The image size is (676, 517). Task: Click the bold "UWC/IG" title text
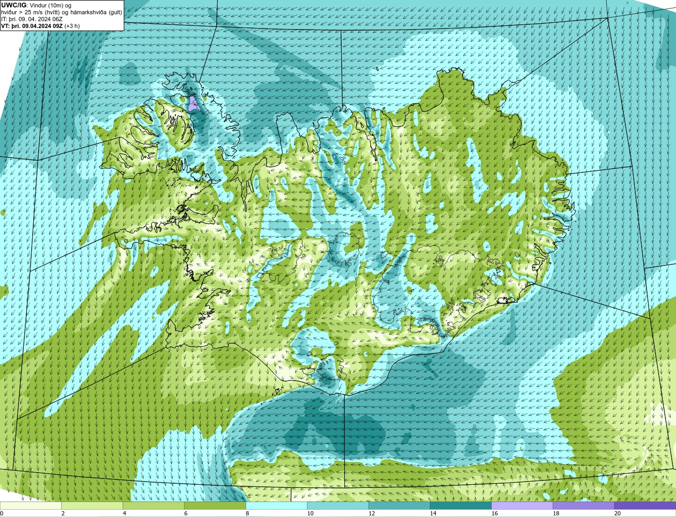click(14, 5)
